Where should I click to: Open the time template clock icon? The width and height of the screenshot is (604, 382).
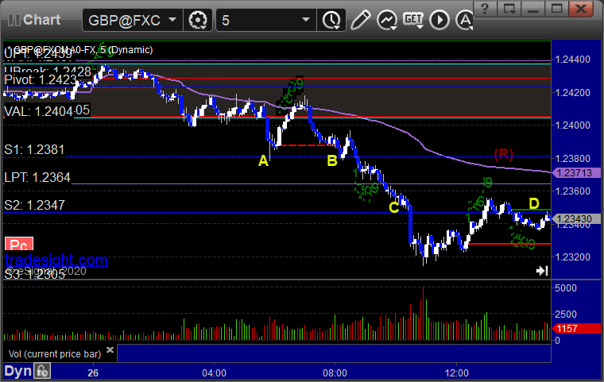tap(331, 20)
